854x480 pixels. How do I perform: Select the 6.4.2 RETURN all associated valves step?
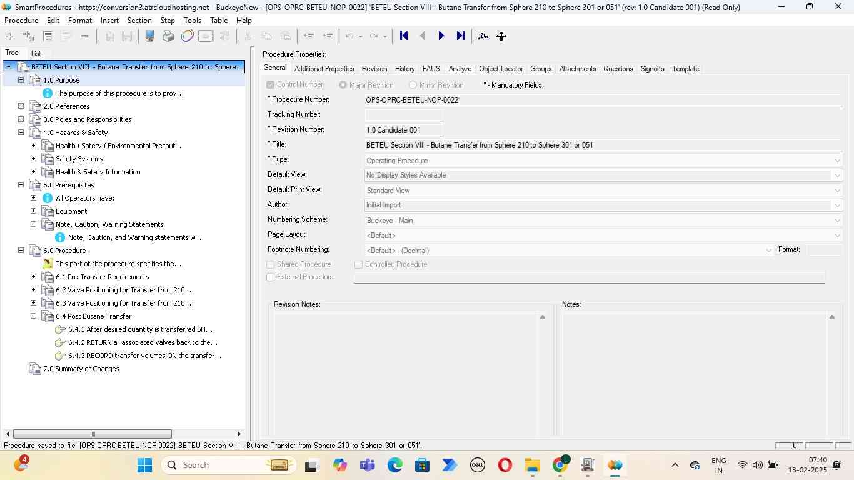(143, 342)
